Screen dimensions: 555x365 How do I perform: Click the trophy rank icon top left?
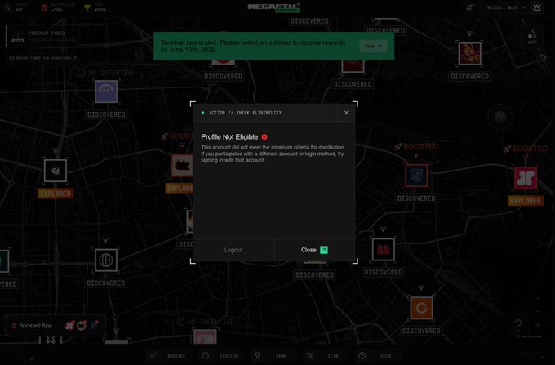87,7
